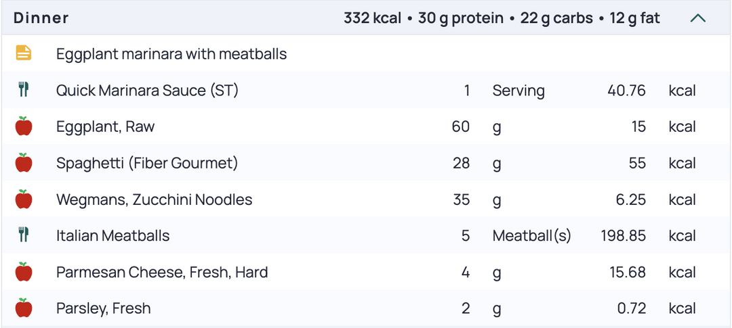This screenshot has width=732, height=328.
Task: Collapse the Dinner section chevron
Action: [698, 19]
